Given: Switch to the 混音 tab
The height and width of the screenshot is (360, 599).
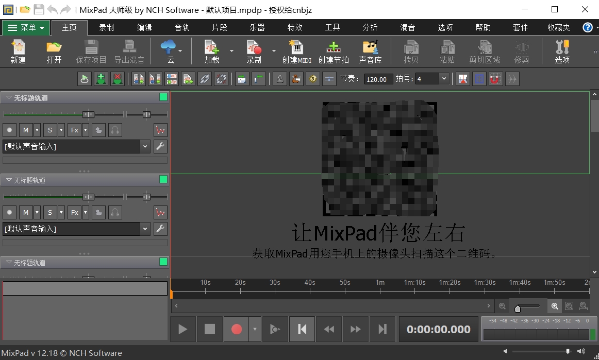Looking at the screenshot, I should pos(408,27).
